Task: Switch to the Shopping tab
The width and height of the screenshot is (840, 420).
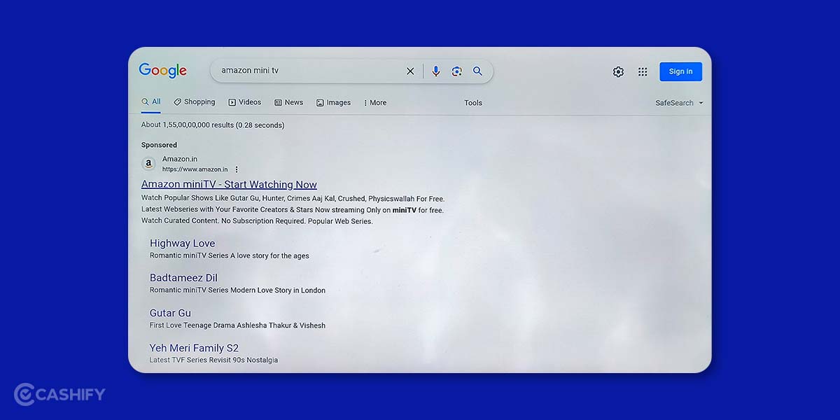Action: pyautogui.click(x=195, y=102)
